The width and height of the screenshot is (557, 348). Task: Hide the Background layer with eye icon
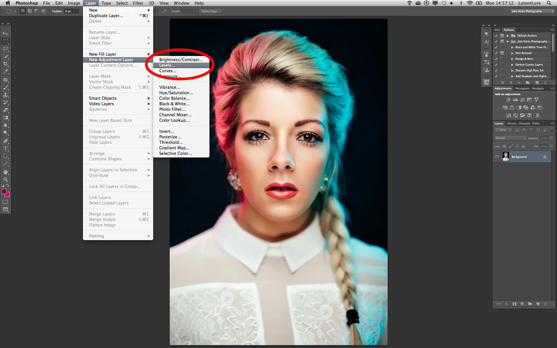497,157
